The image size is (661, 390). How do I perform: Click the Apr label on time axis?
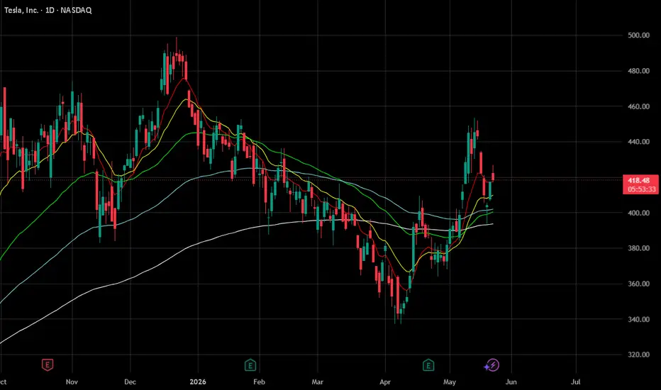point(385,382)
